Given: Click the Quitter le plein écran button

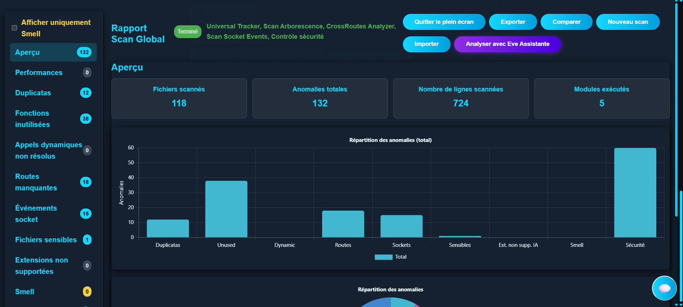Looking at the screenshot, I should point(444,22).
